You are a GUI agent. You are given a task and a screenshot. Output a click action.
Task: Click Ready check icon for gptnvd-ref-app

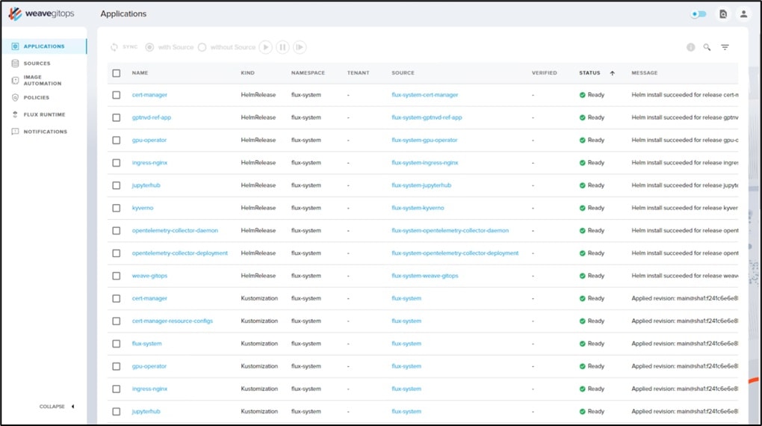[x=582, y=117]
